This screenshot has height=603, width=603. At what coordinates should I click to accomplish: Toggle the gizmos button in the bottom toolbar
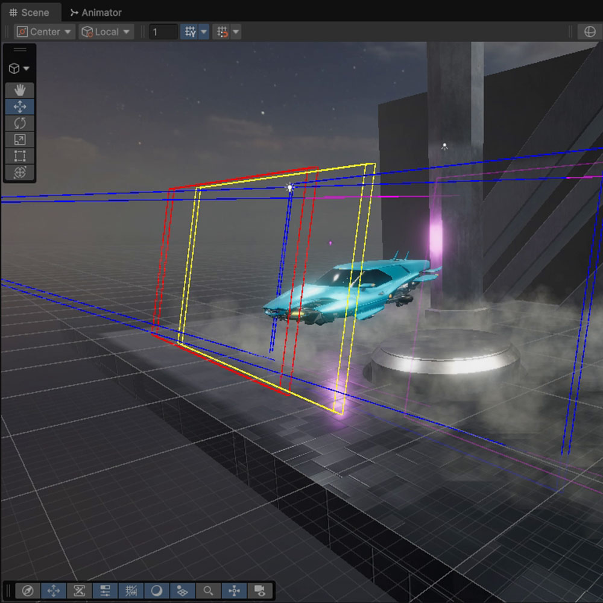234,590
